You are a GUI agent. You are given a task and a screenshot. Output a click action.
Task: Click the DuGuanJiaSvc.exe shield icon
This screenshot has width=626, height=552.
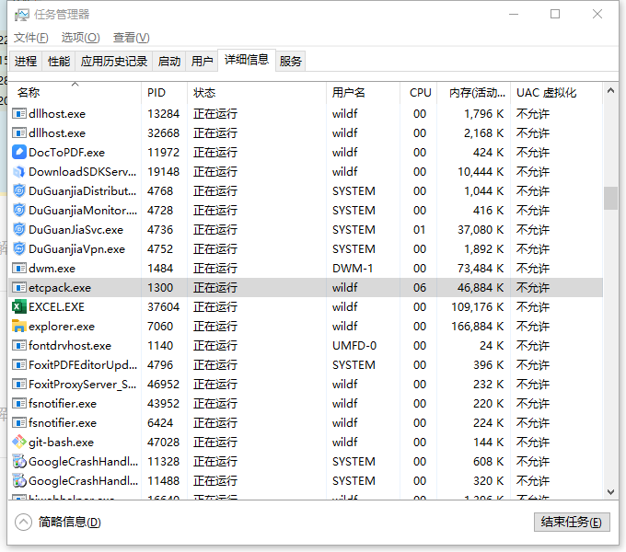click(x=19, y=230)
